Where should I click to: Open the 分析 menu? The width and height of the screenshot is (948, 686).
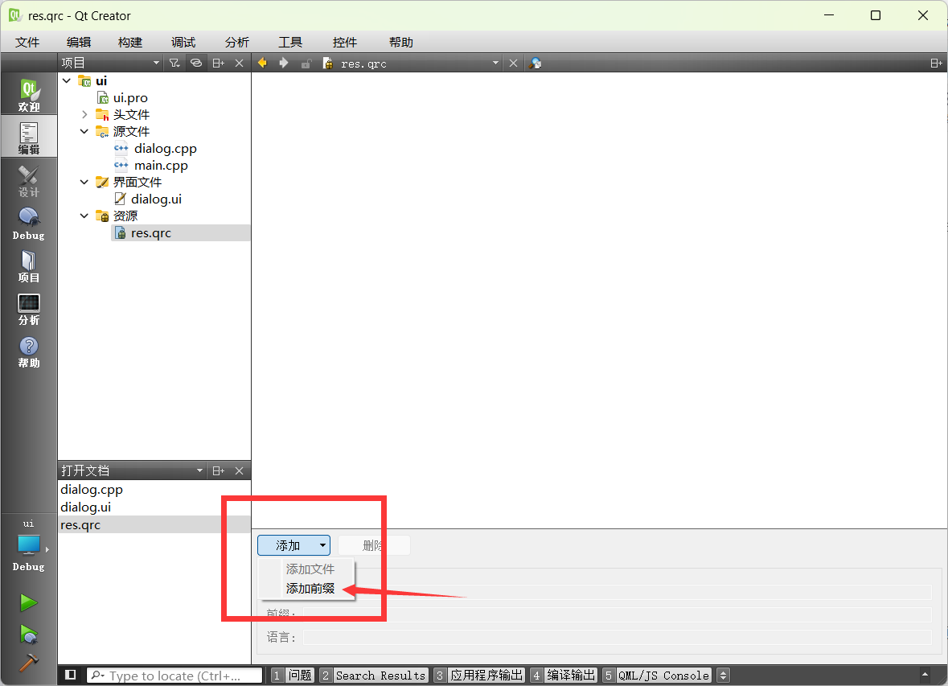[236, 43]
